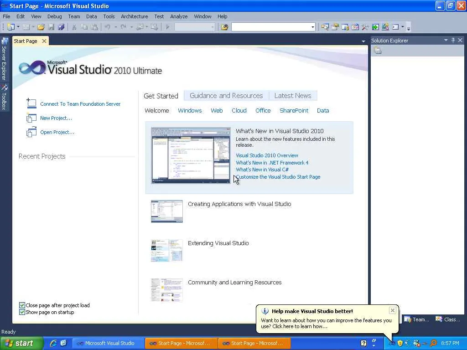Open the Architecture menu
Viewport: 467px width, 350px height.
pos(135,16)
